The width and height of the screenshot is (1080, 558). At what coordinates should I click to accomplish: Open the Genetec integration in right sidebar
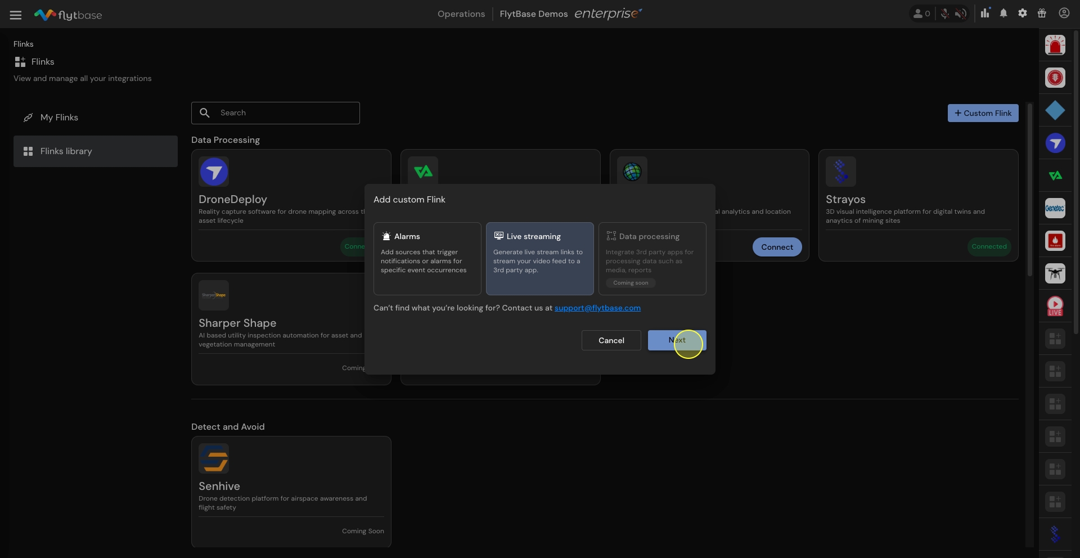1055,208
